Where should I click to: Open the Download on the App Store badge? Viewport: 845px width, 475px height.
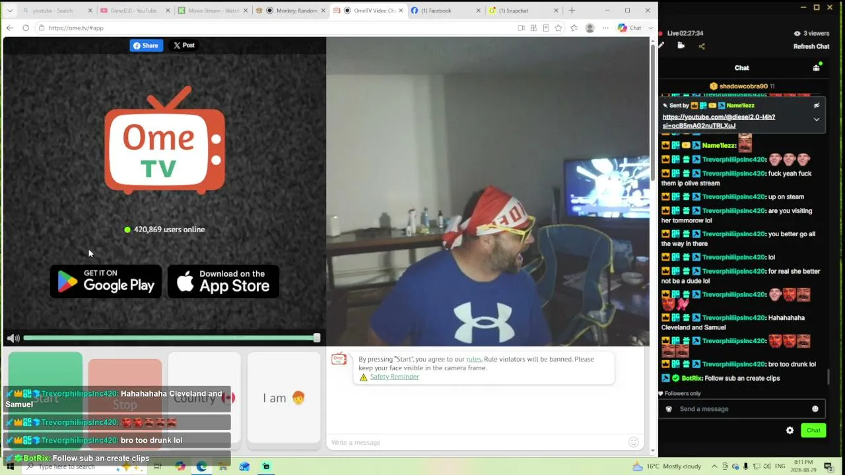click(x=223, y=282)
